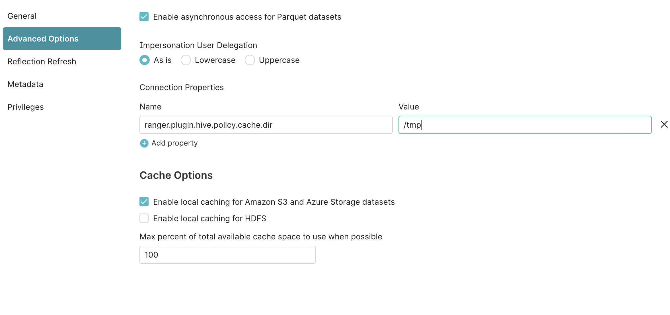The width and height of the screenshot is (670, 315).
Task: Click the 'Uppercase' option label text
Action: [279, 60]
